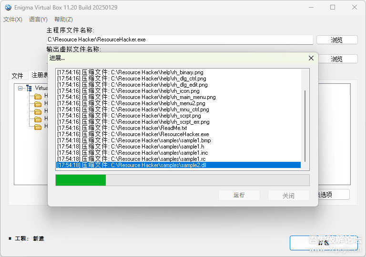The width and height of the screenshot is (366, 257).
Task: Select the sample1.rc log line
Action: 179,159
